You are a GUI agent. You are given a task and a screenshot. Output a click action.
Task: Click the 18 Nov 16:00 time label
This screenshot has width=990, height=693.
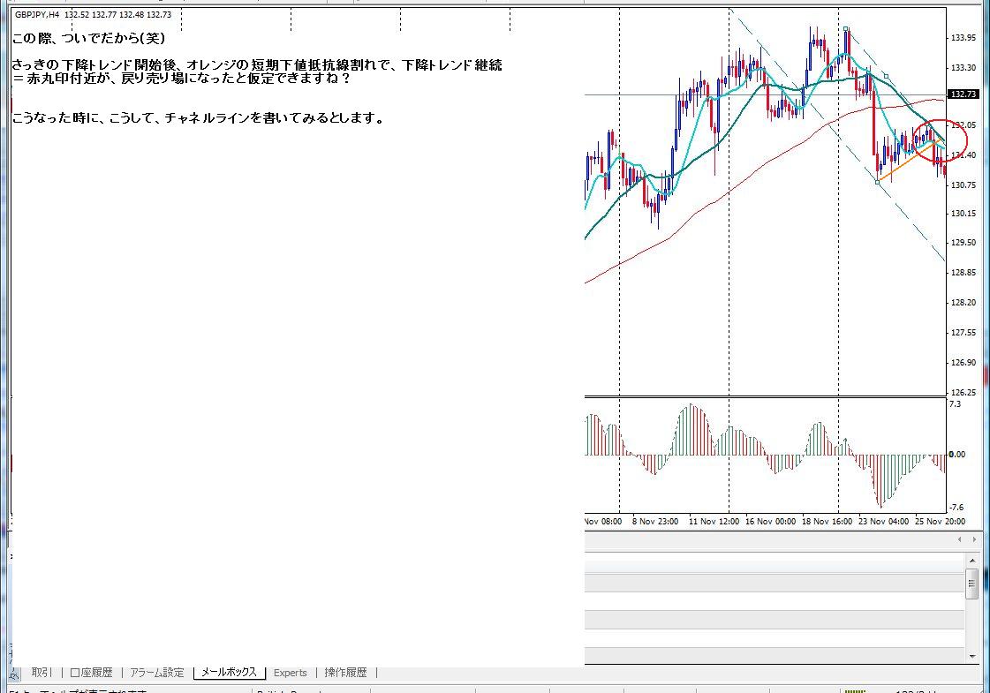pyautogui.click(x=828, y=522)
